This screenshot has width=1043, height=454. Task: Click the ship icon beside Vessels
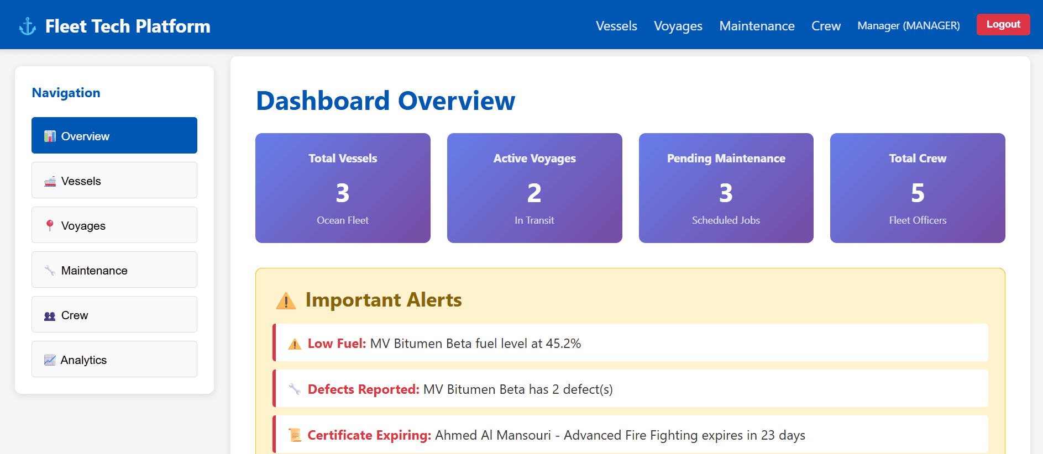point(50,181)
